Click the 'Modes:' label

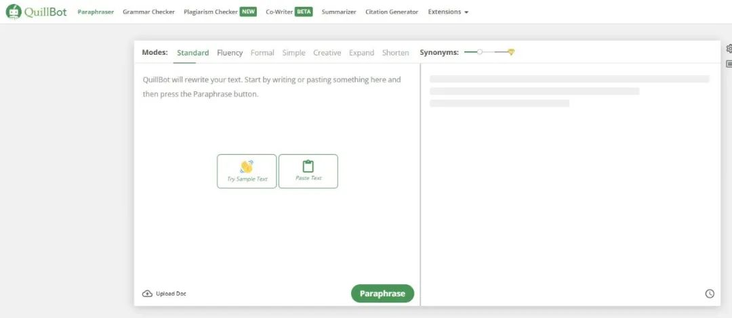click(x=155, y=52)
